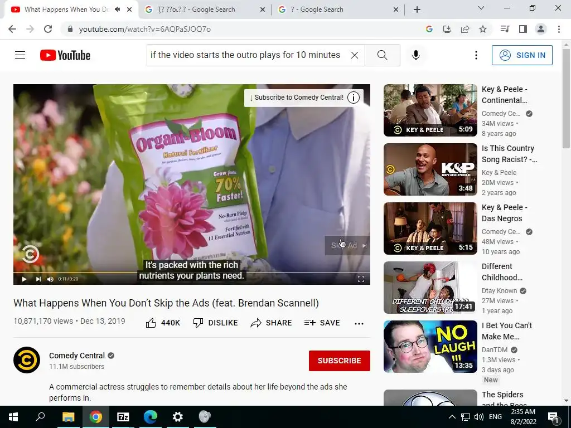The image size is (571, 428).
Task: Open the media control icon in Chrome
Action: 505,29
